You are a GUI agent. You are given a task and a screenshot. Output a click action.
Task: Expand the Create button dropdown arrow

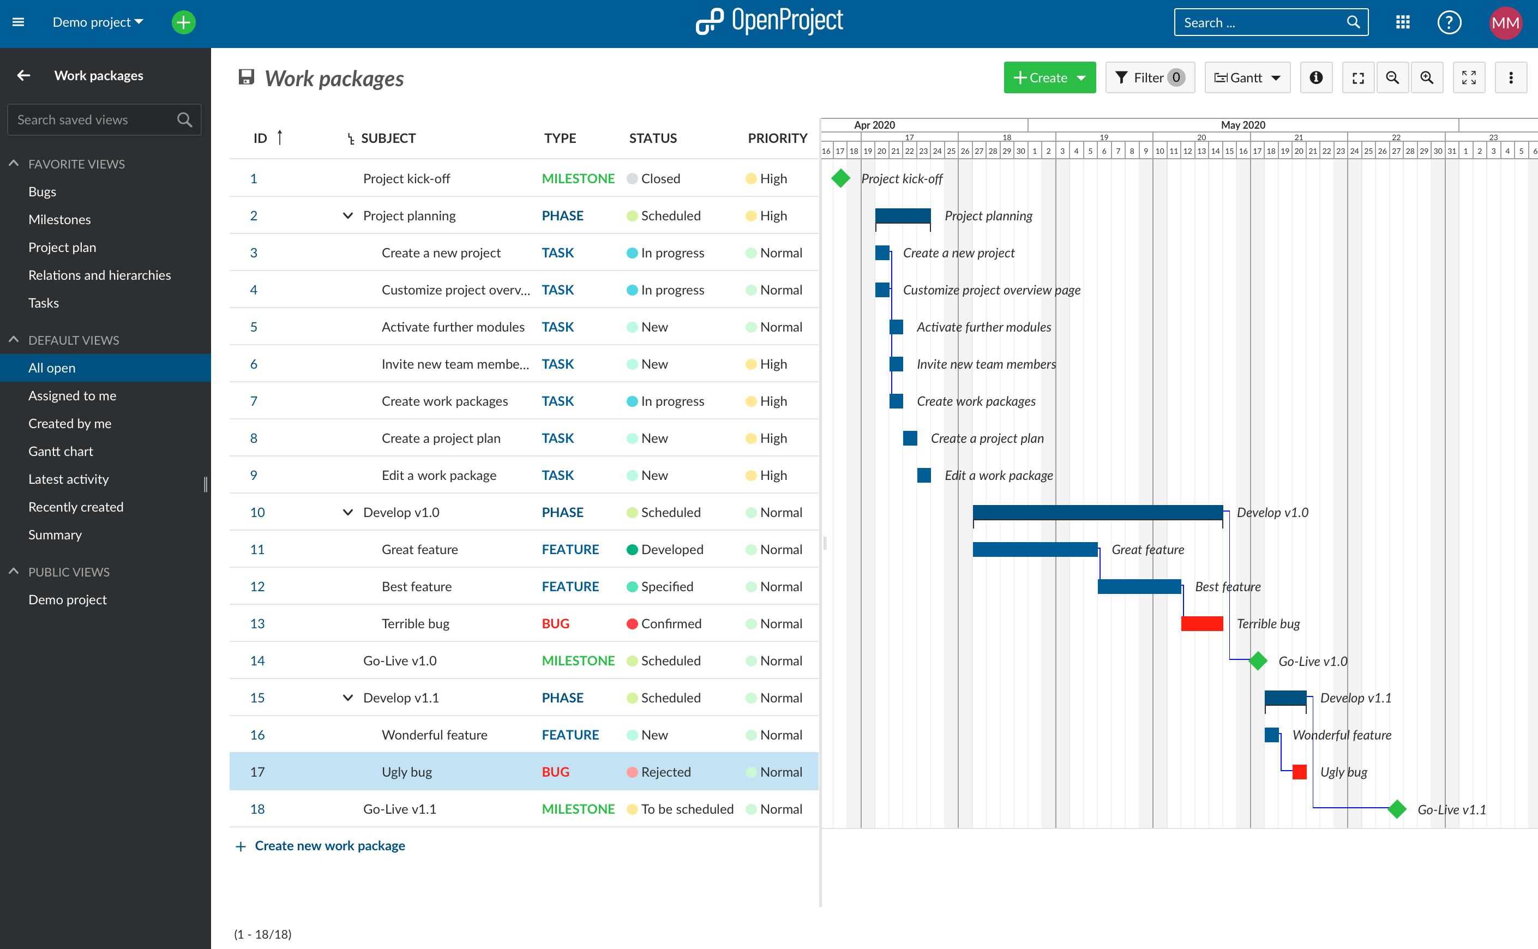click(1082, 77)
